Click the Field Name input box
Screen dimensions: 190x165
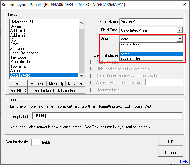tap(151, 22)
